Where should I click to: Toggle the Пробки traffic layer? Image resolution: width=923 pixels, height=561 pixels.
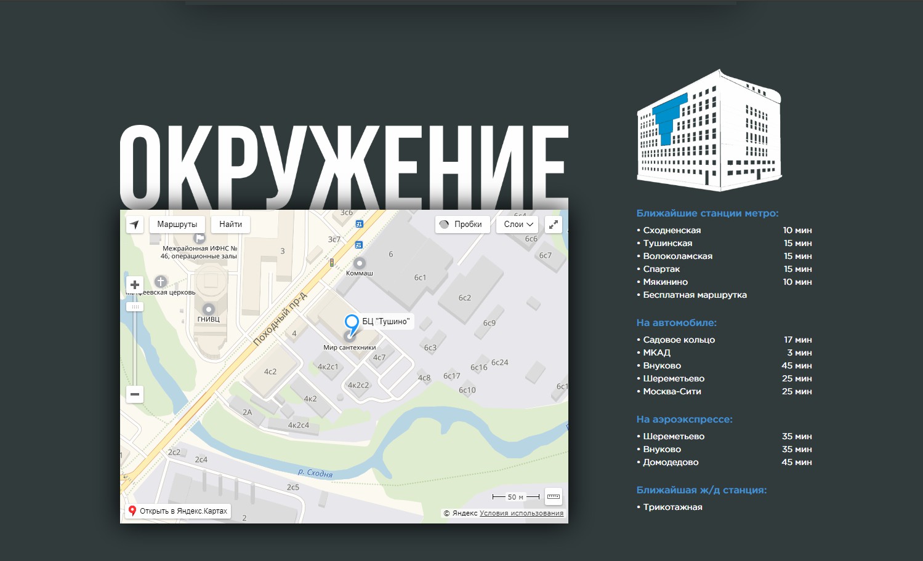[462, 224]
